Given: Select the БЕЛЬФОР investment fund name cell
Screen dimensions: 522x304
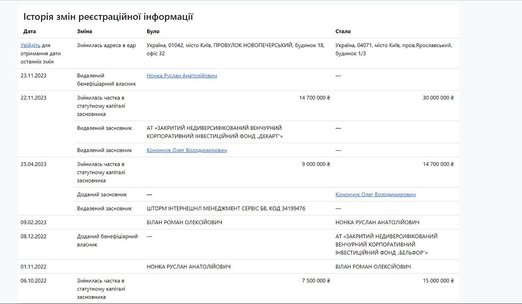Looking at the screenshot, I should click(x=386, y=244).
